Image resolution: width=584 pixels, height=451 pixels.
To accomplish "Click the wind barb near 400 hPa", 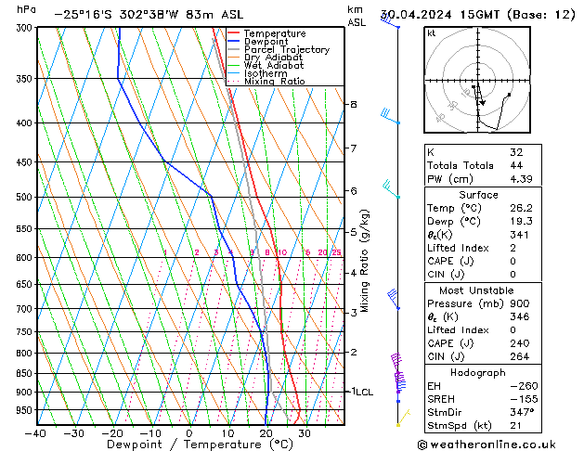I will [389, 116].
